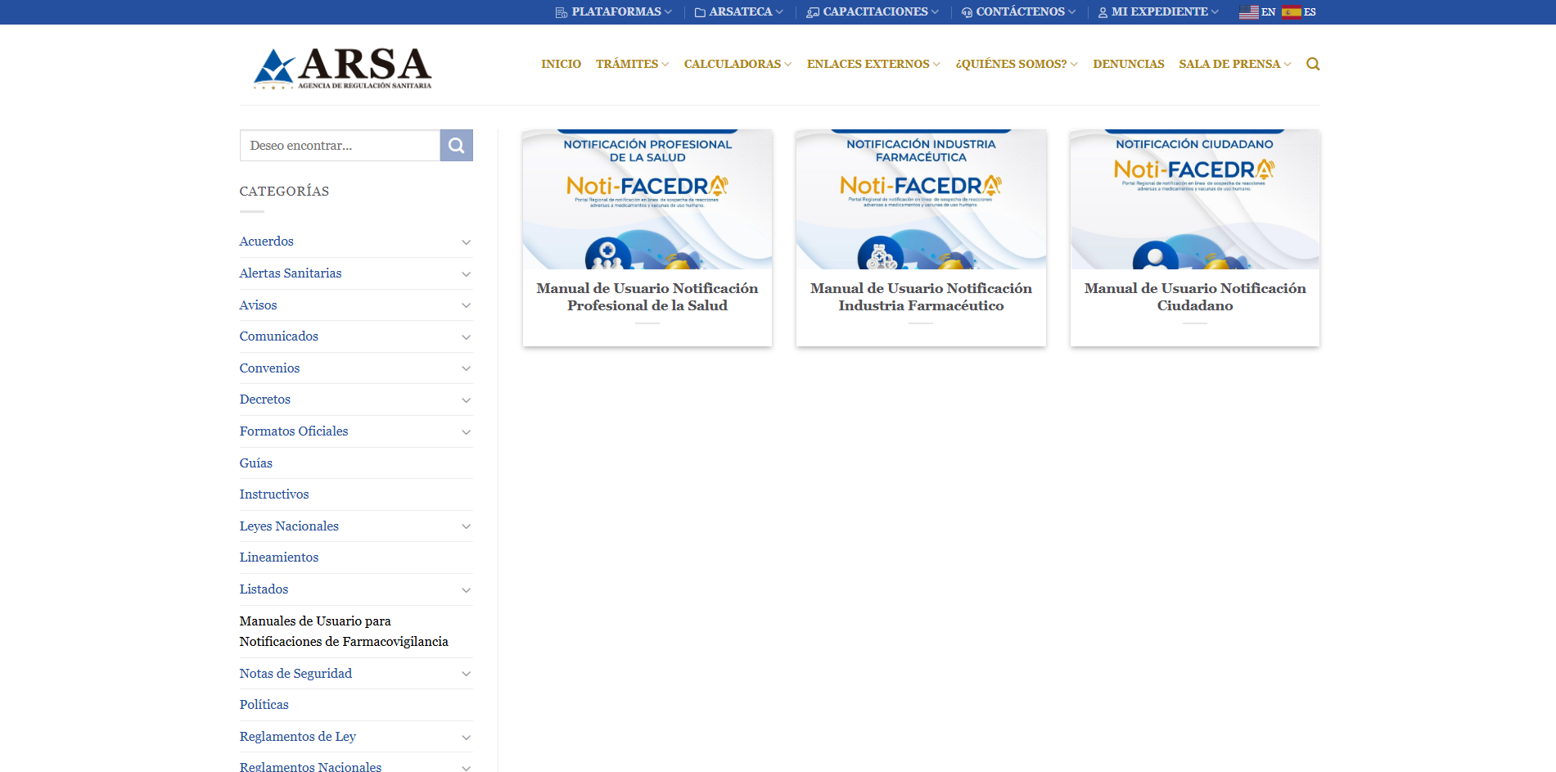1556x772 pixels.
Task: Expand the Formatos Oficiales chevron
Action: 467,432
